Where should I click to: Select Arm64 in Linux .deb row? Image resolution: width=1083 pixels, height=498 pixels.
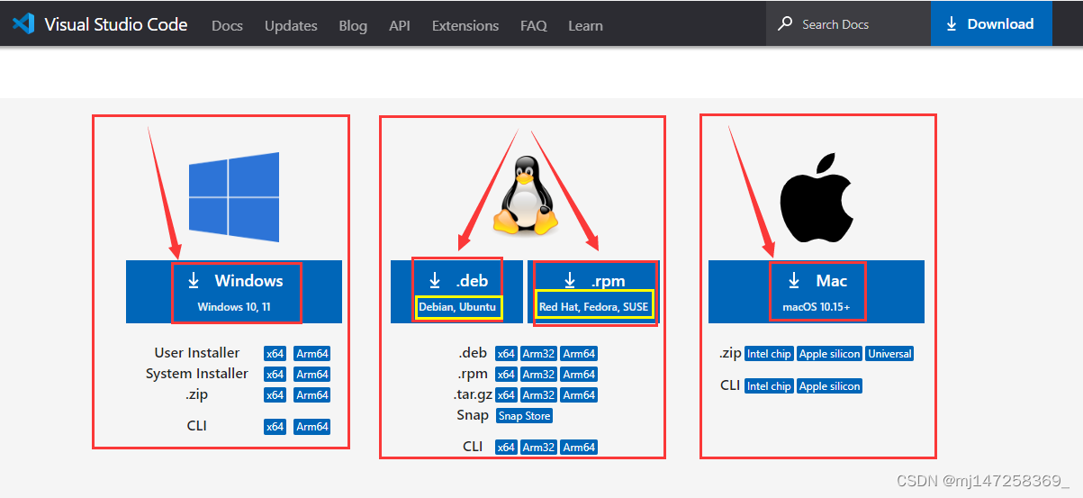579,353
